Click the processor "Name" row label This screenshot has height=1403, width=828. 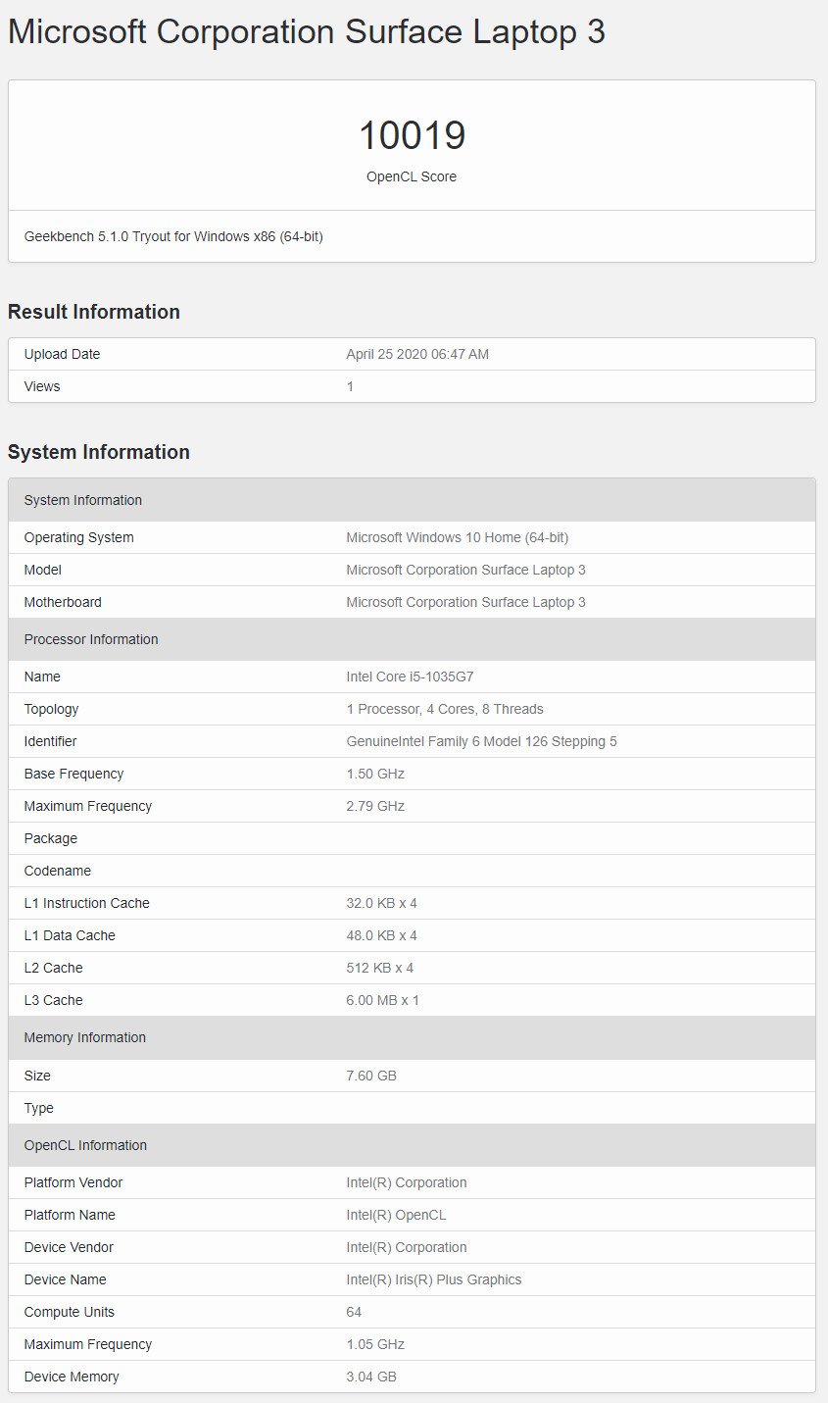click(x=42, y=676)
